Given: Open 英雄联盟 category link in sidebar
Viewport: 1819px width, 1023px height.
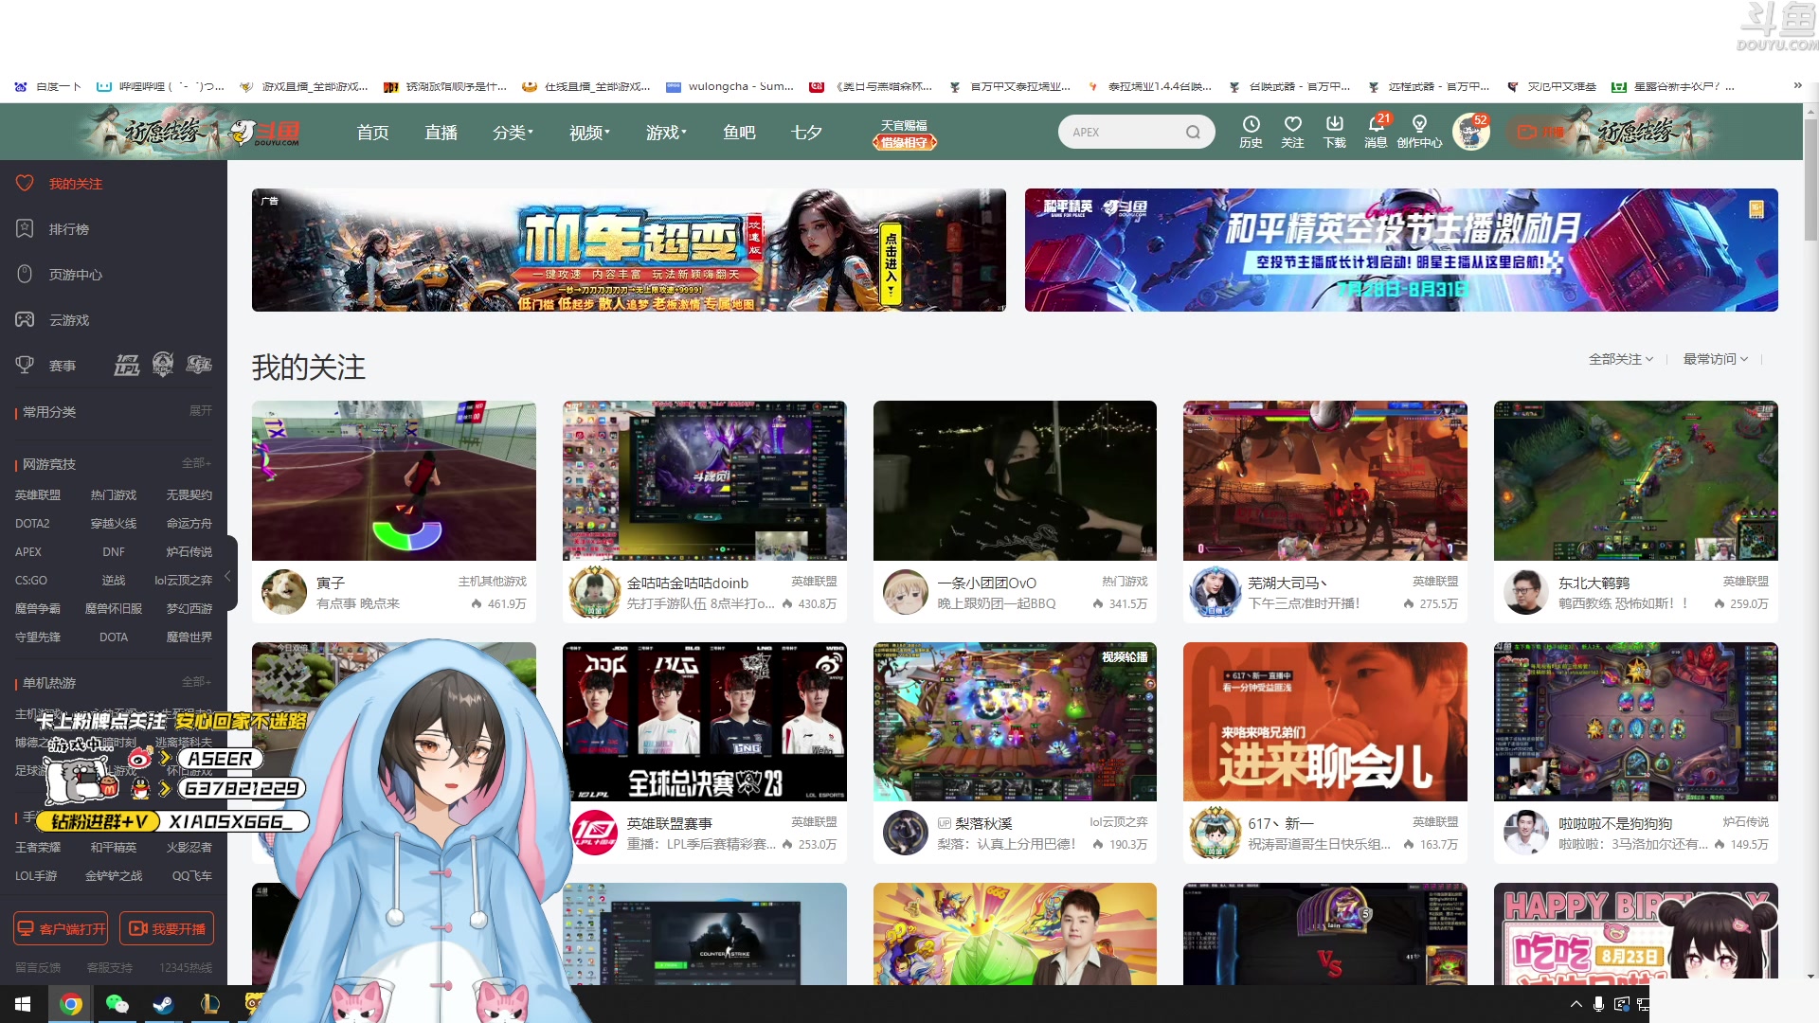Looking at the screenshot, I should click(x=38, y=494).
